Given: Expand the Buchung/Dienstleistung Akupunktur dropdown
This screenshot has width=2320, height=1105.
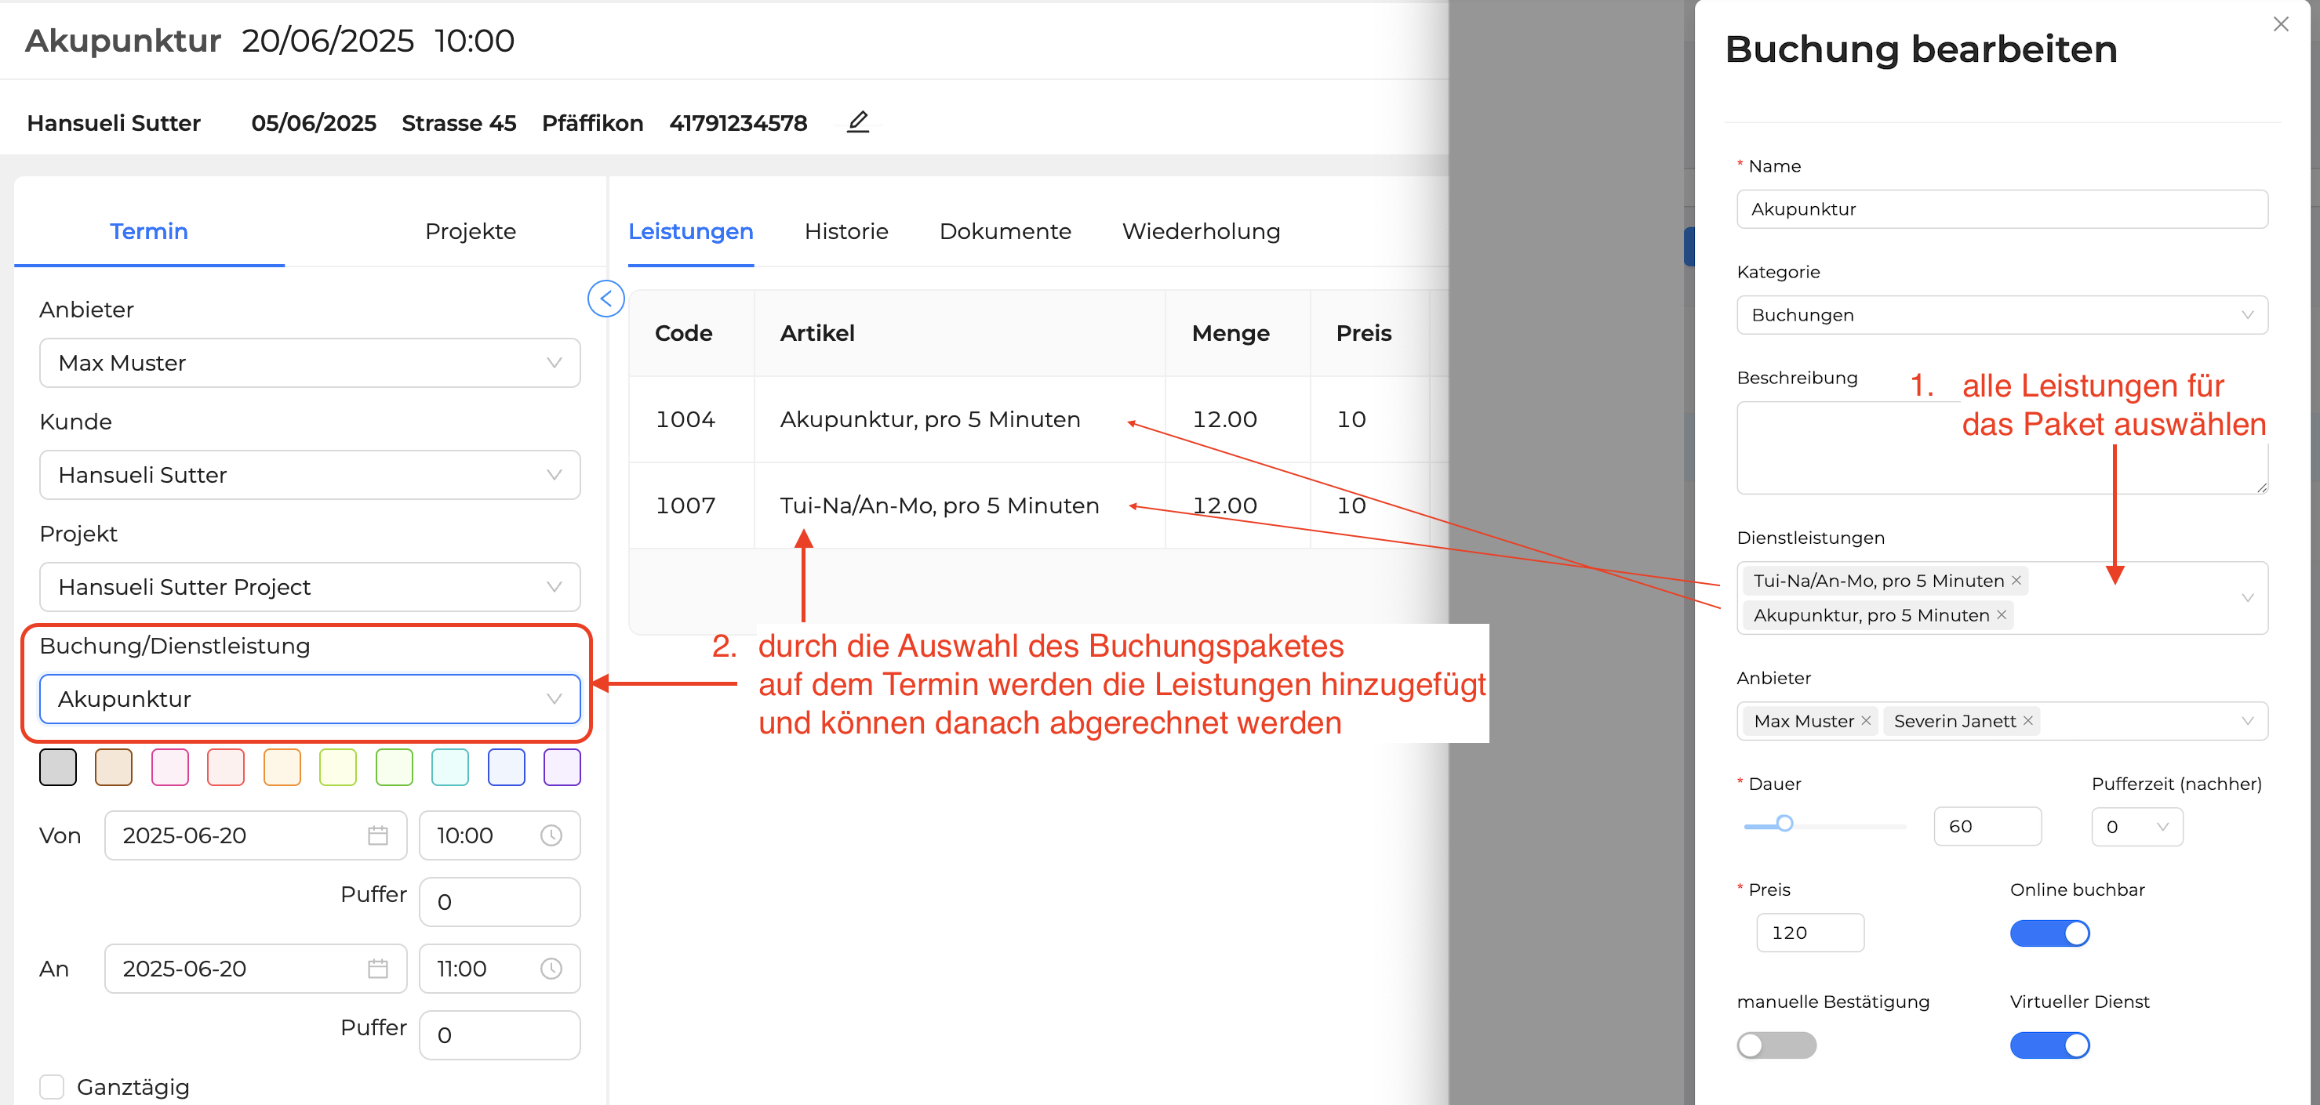Looking at the screenshot, I should tap(309, 699).
